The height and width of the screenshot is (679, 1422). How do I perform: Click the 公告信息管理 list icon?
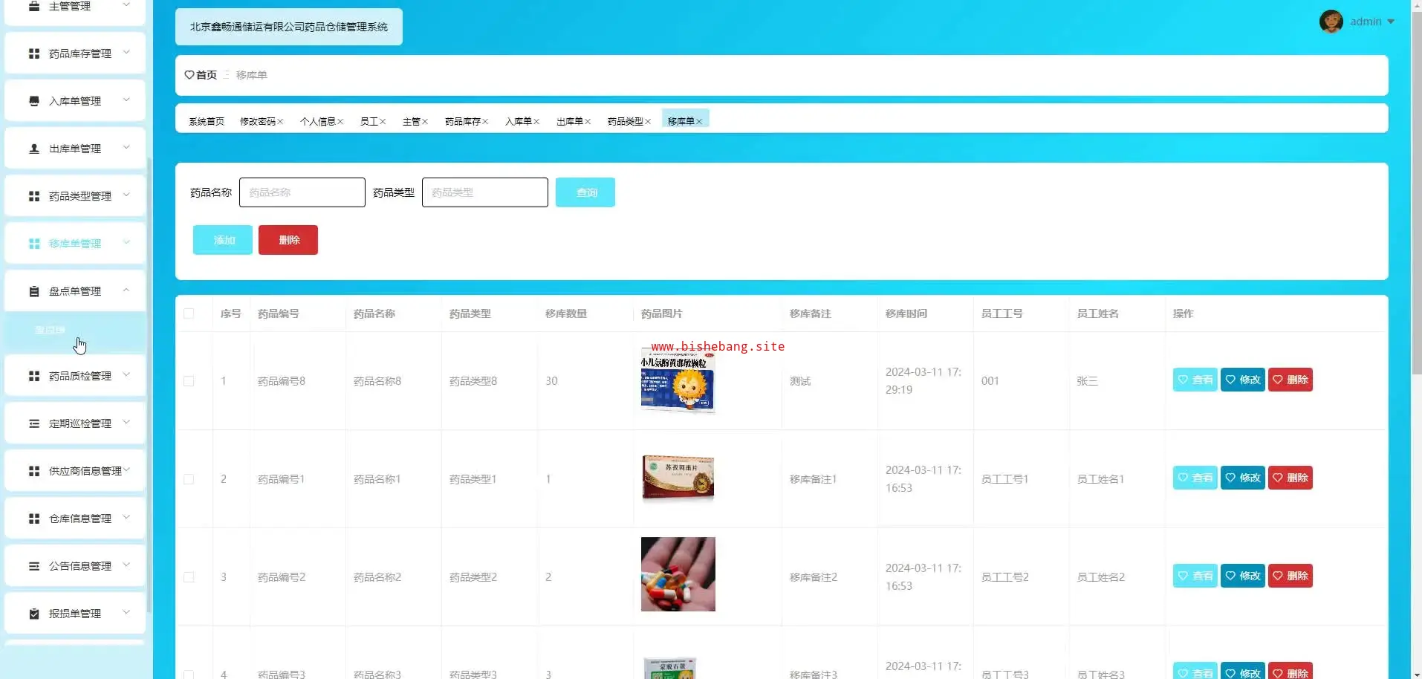(x=34, y=566)
